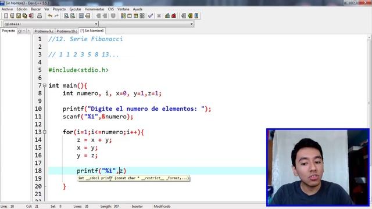Screen dimensions: 372x209
Task: Close file toolbar icon
Action: pyautogui.click(x=31, y=16)
